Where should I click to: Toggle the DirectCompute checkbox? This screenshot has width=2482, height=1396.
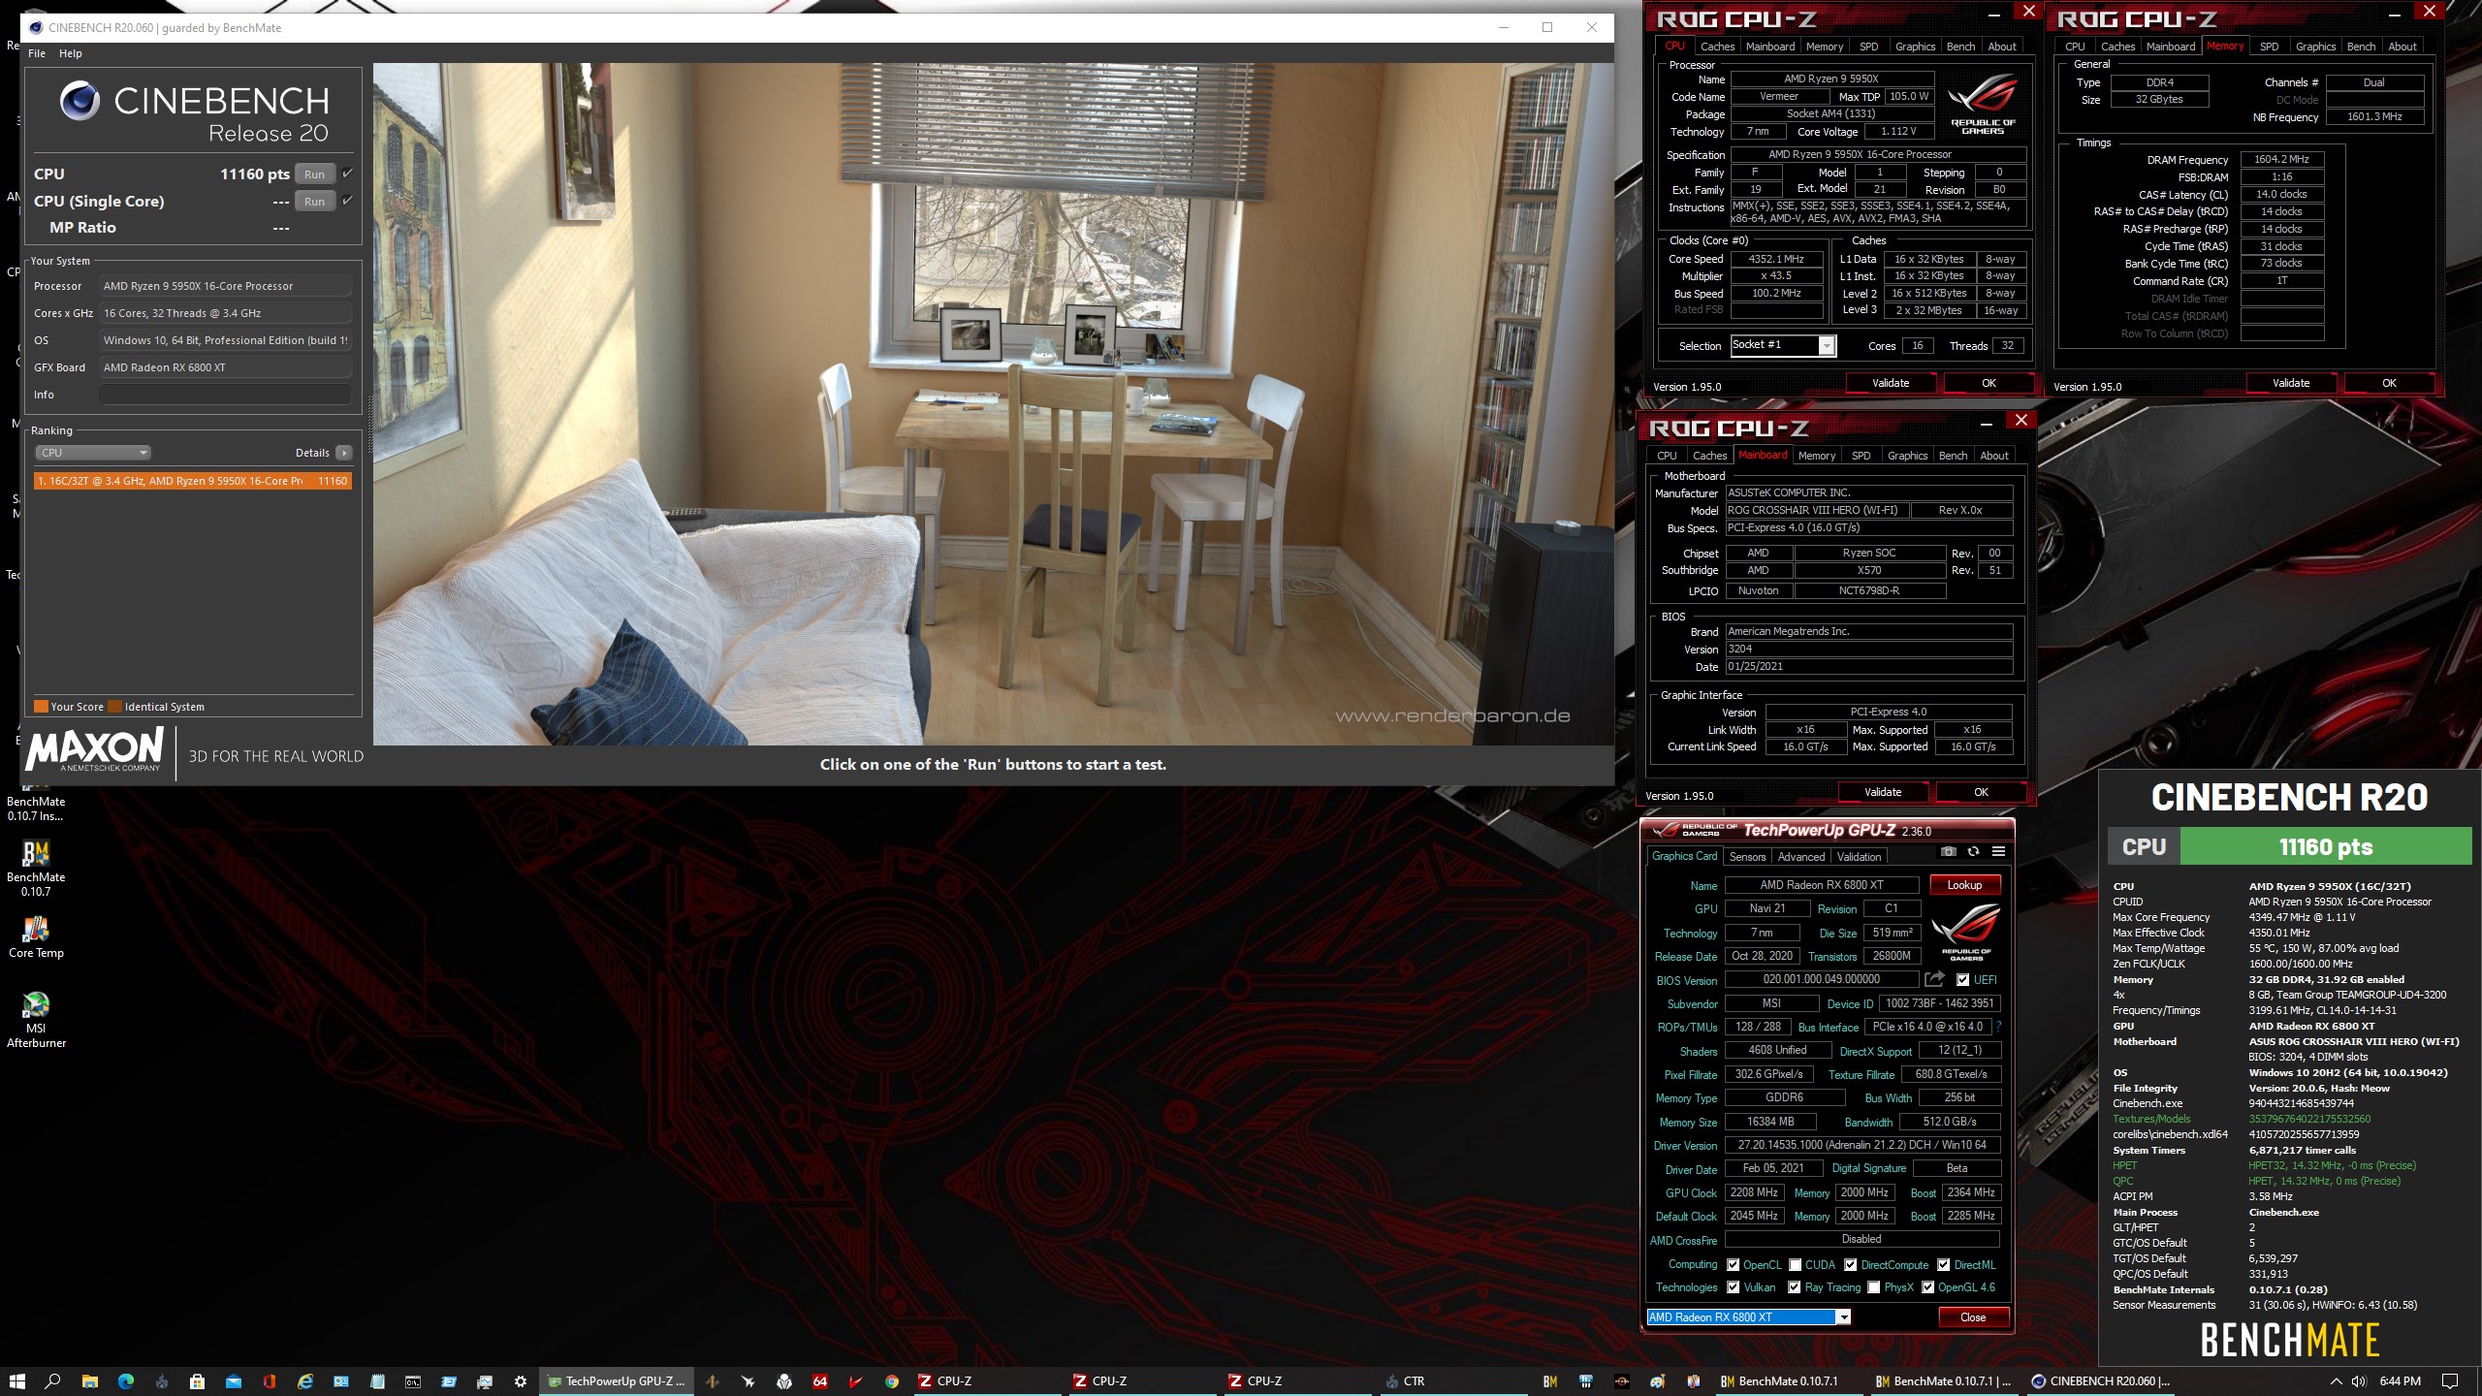click(1851, 1264)
